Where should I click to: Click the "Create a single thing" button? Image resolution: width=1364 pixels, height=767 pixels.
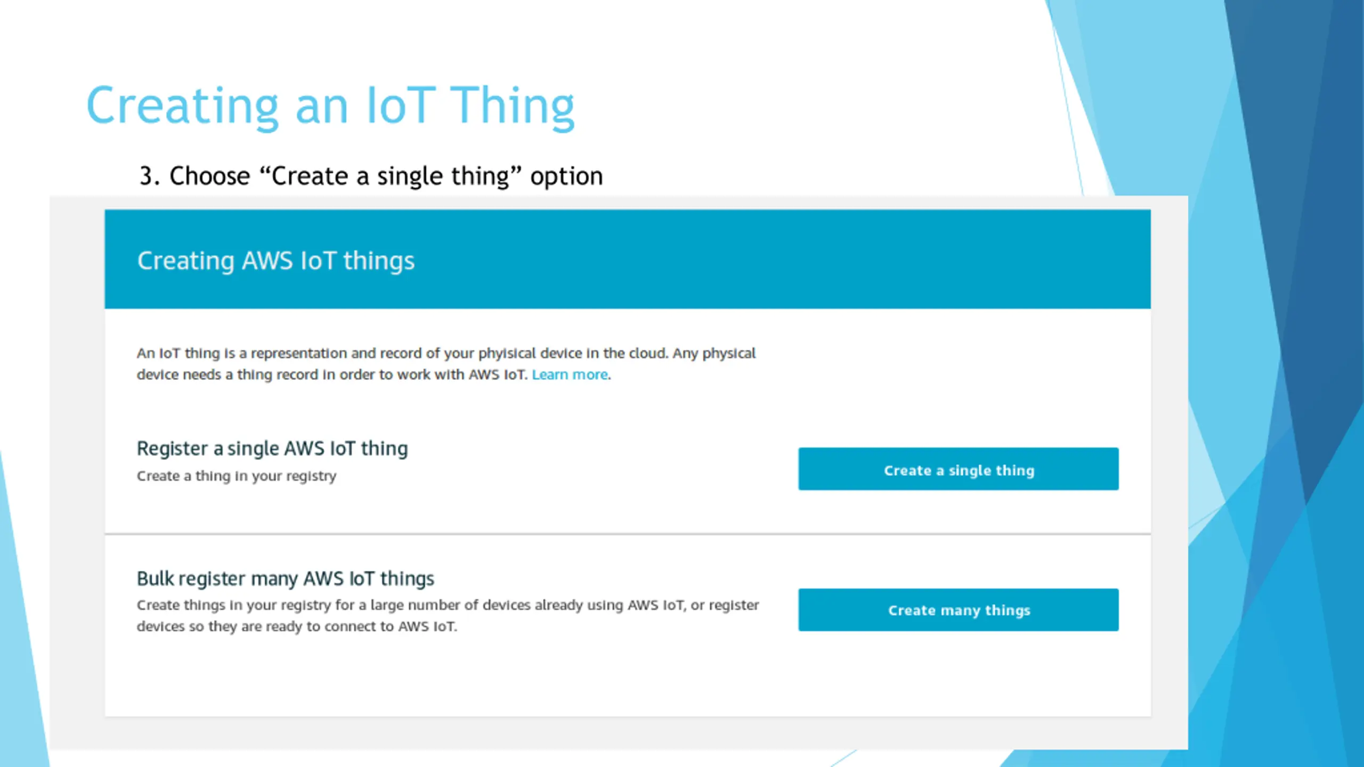click(958, 469)
